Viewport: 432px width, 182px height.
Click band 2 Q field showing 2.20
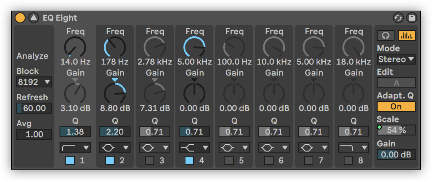115,132
